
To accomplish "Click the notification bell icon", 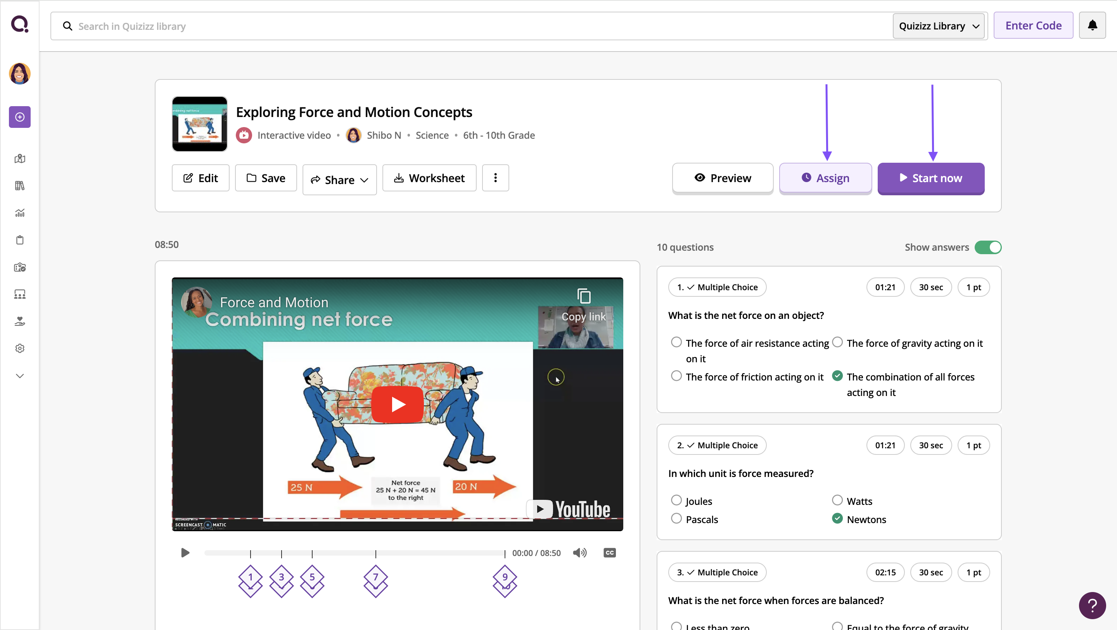I will [1092, 26].
